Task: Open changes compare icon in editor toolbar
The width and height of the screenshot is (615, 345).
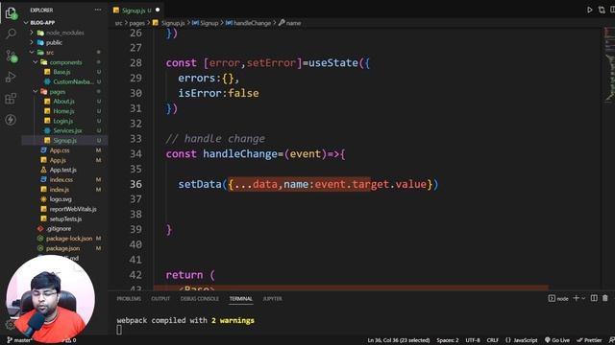Action: tap(602, 10)
